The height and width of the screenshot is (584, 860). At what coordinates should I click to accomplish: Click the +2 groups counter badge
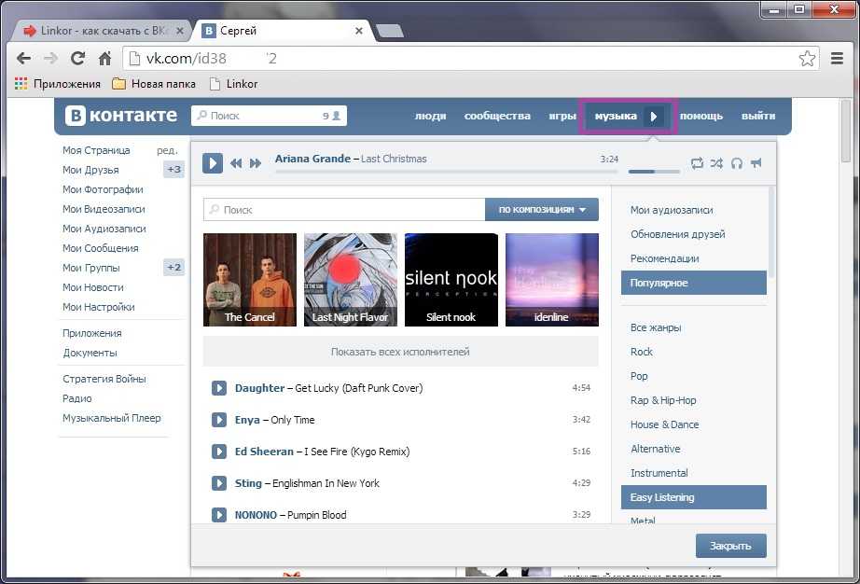point(174,268)
